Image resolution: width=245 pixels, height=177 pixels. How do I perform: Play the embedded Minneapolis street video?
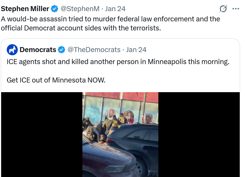pos(120,135)
